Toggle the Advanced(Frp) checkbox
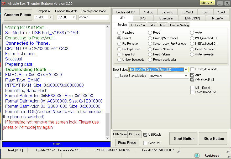The width and height of the screenshot is (231, 159). tap(192, 79)
